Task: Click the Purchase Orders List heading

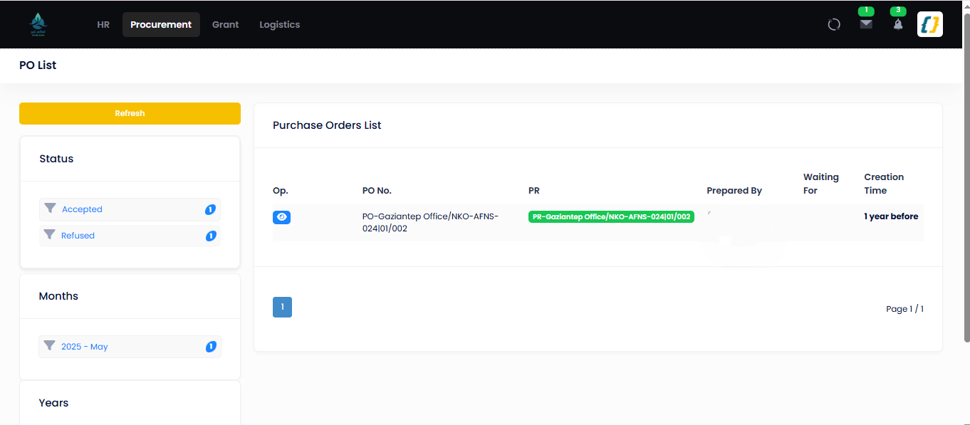Action: [327, 125]
